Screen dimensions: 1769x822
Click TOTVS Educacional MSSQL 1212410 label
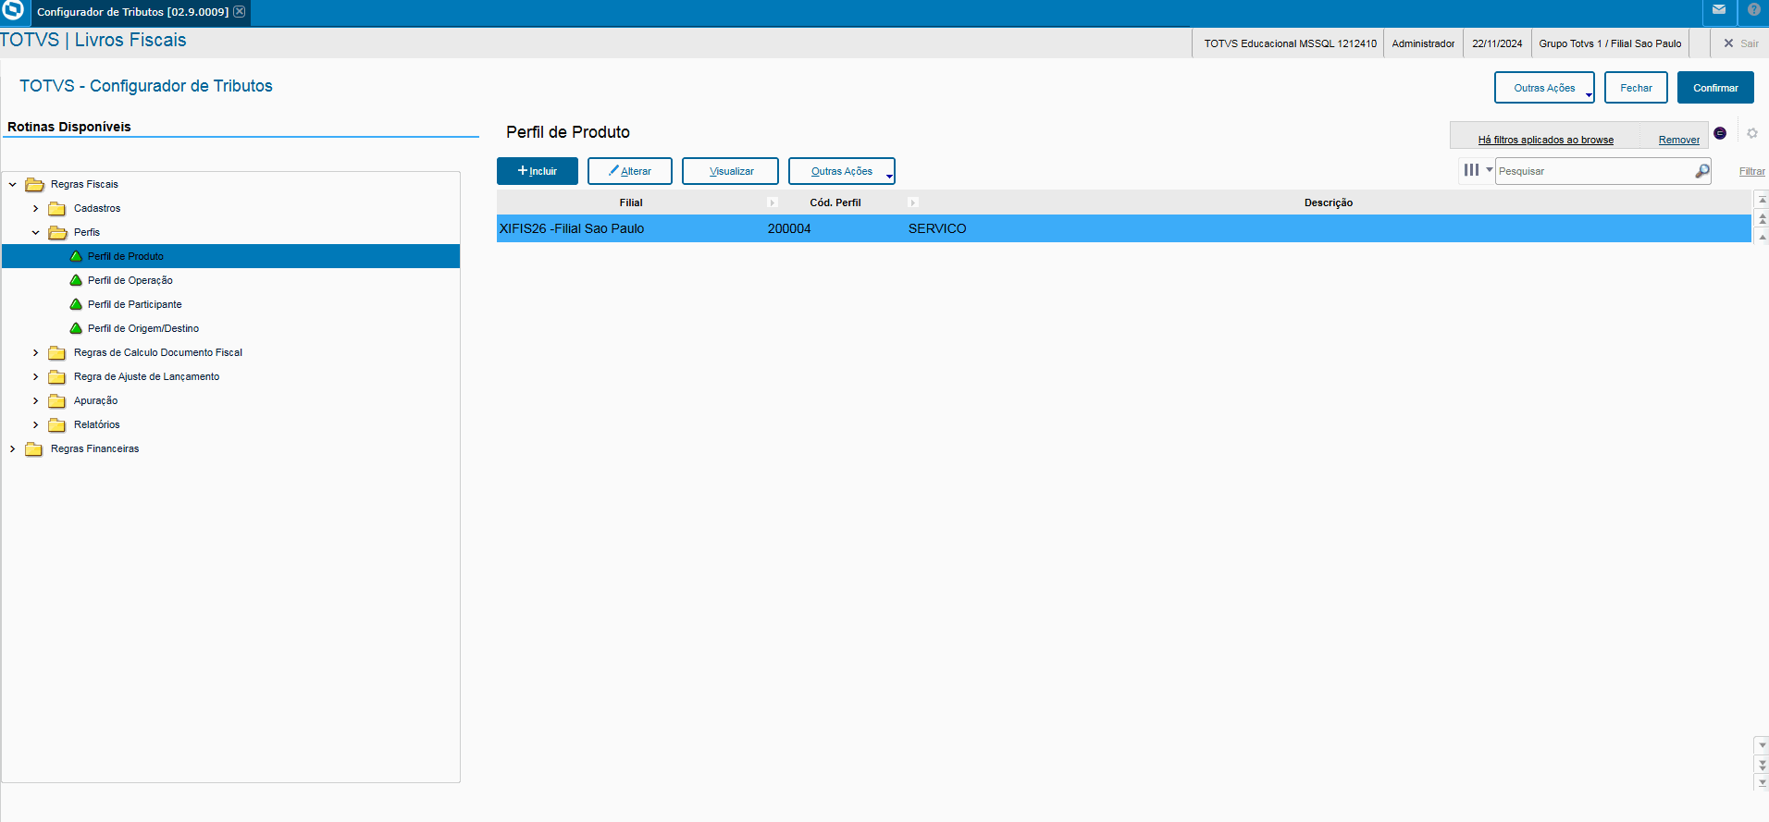[1290, 43]
